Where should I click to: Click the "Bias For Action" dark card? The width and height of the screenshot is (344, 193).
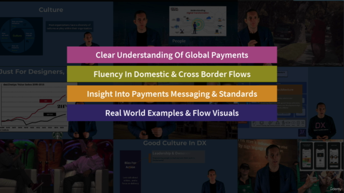tap(130, 172)
